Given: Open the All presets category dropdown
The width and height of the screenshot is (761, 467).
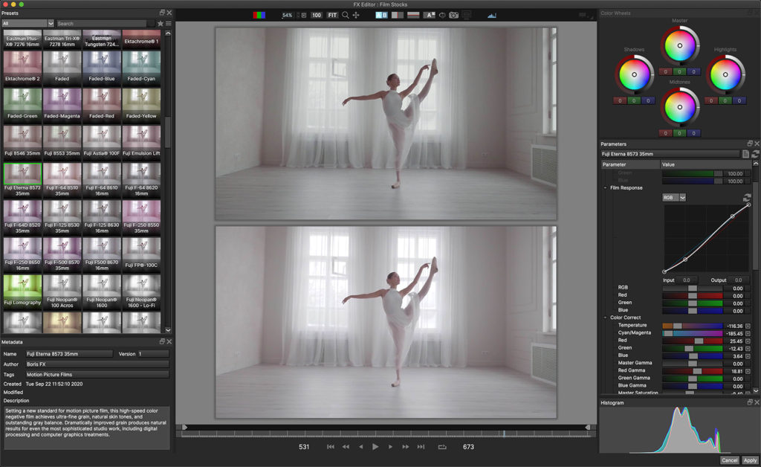Looking at the screenshot, I should [x=27, y=23].
